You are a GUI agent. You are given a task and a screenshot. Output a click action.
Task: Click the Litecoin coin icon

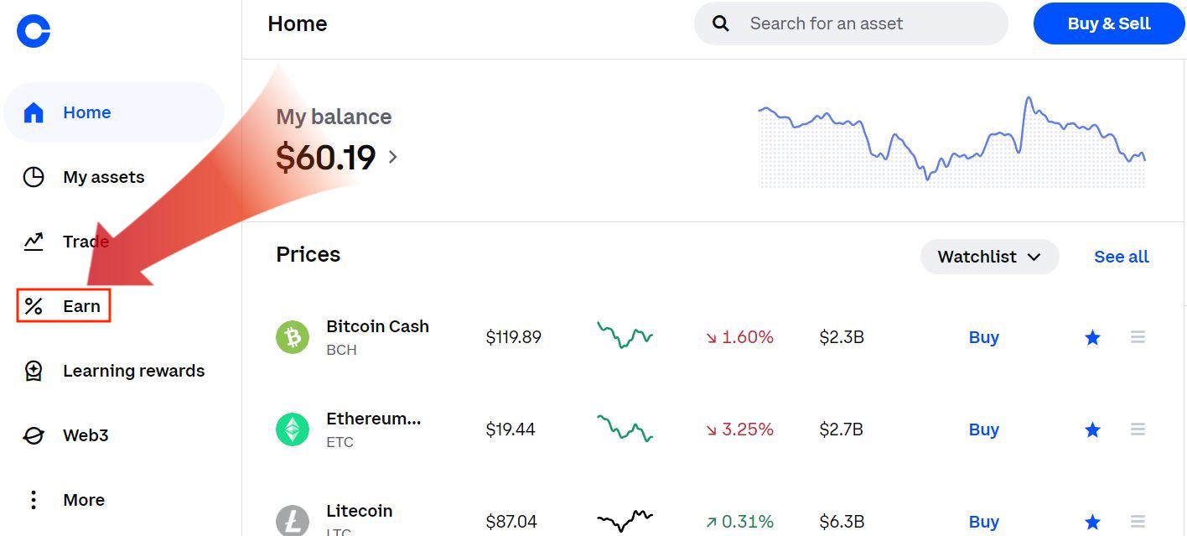click(x=293, y=521)
